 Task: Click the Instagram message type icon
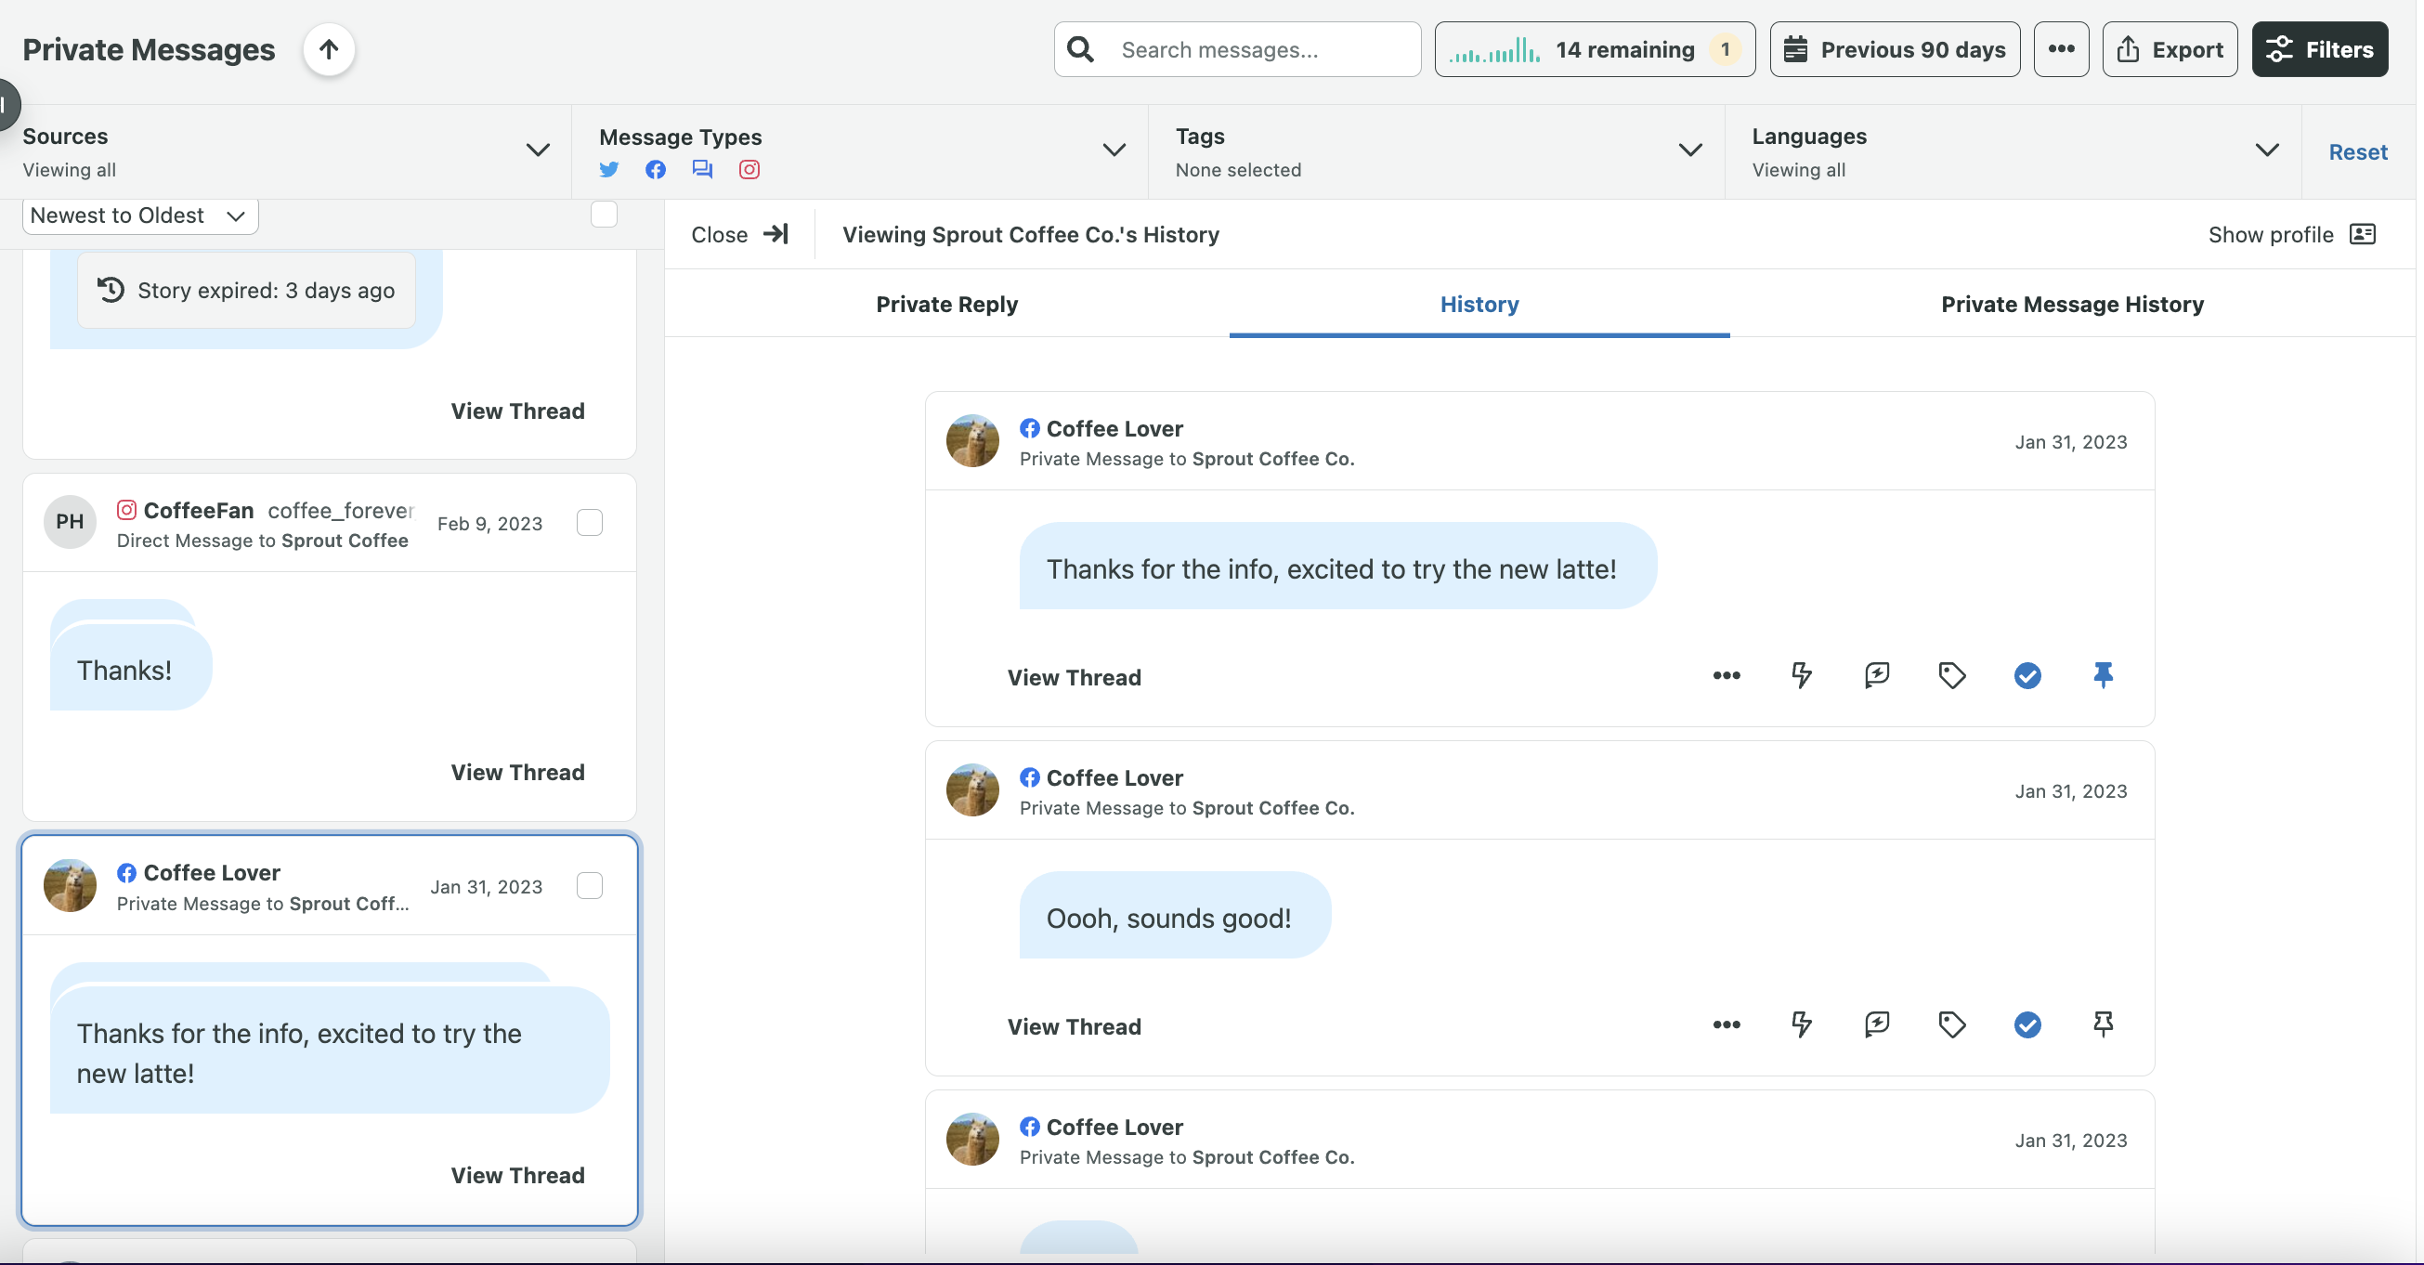[x=749, y=169]
